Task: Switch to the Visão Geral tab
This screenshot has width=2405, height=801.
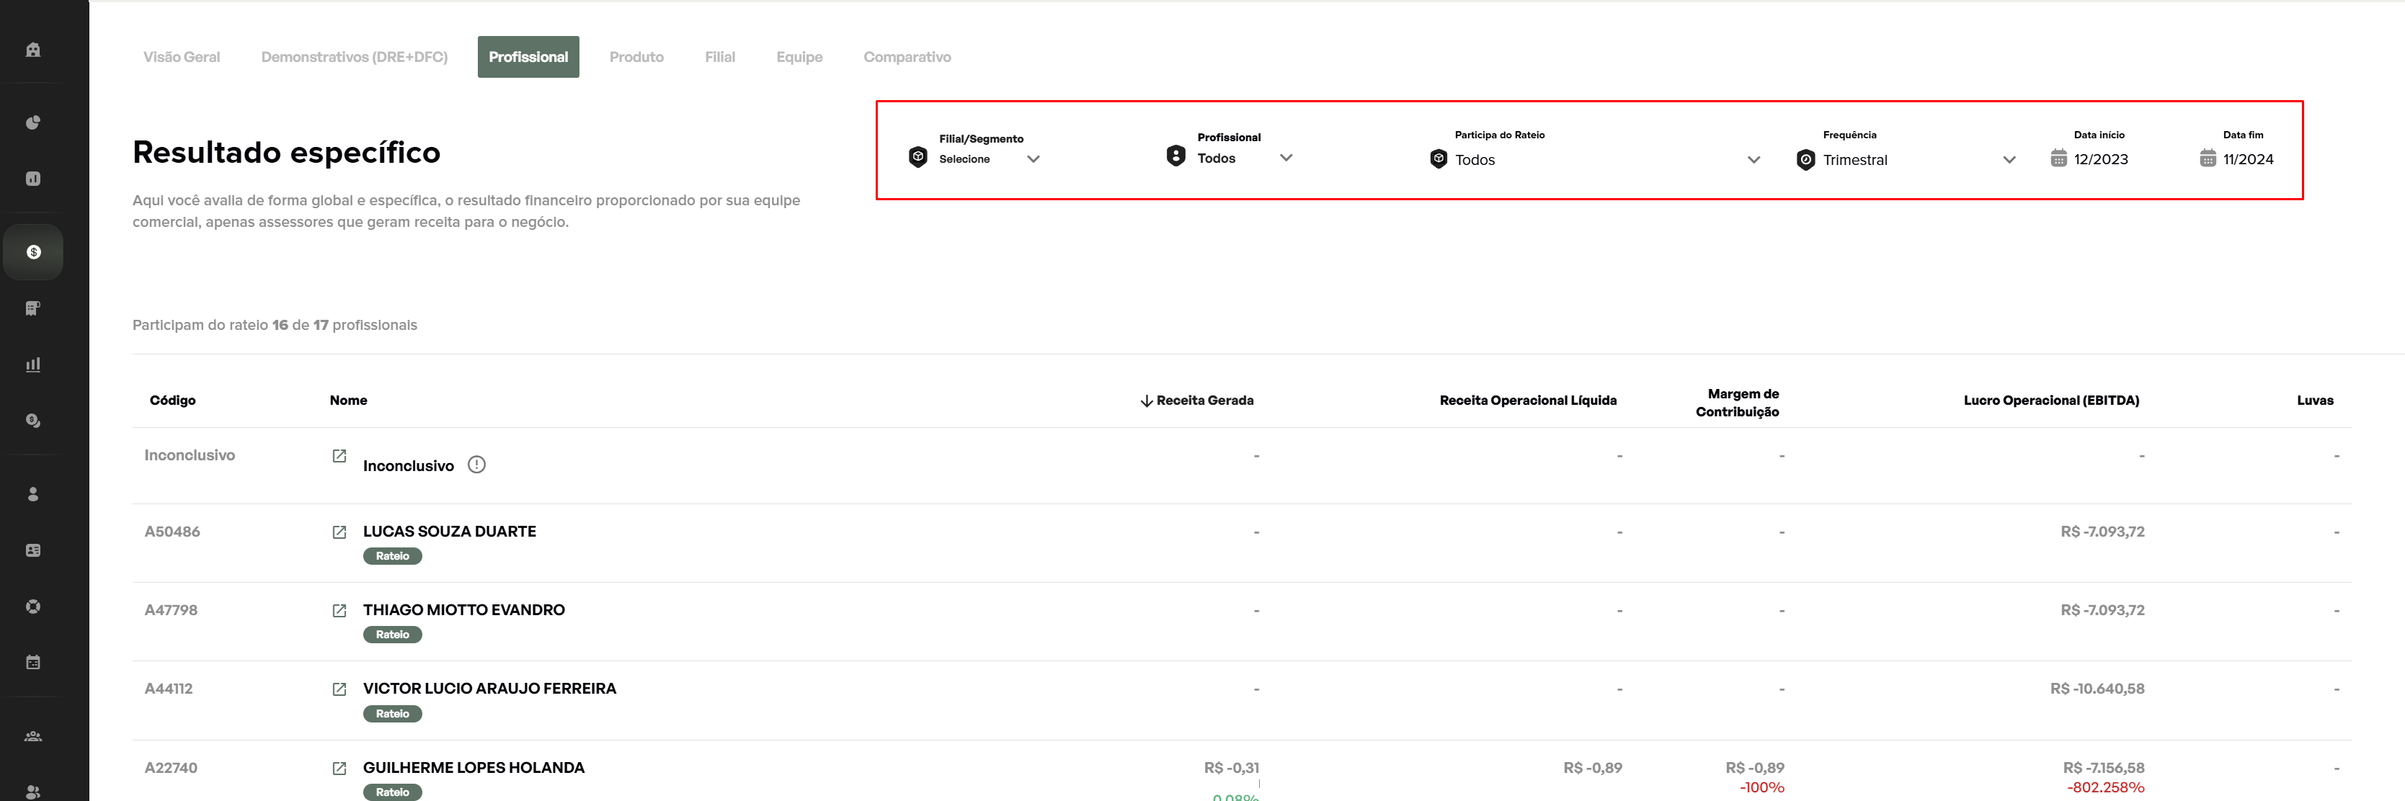Action: coord(181,57)
